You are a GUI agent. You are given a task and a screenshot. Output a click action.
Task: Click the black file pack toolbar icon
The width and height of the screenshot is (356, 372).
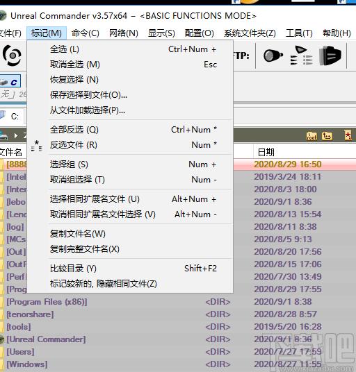330,56
